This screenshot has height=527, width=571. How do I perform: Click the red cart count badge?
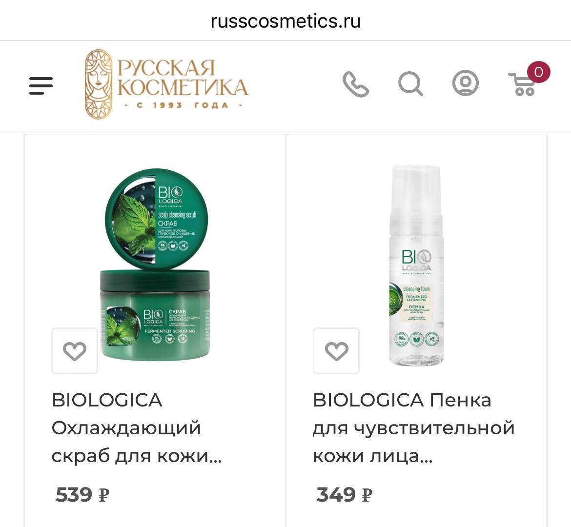539,72
